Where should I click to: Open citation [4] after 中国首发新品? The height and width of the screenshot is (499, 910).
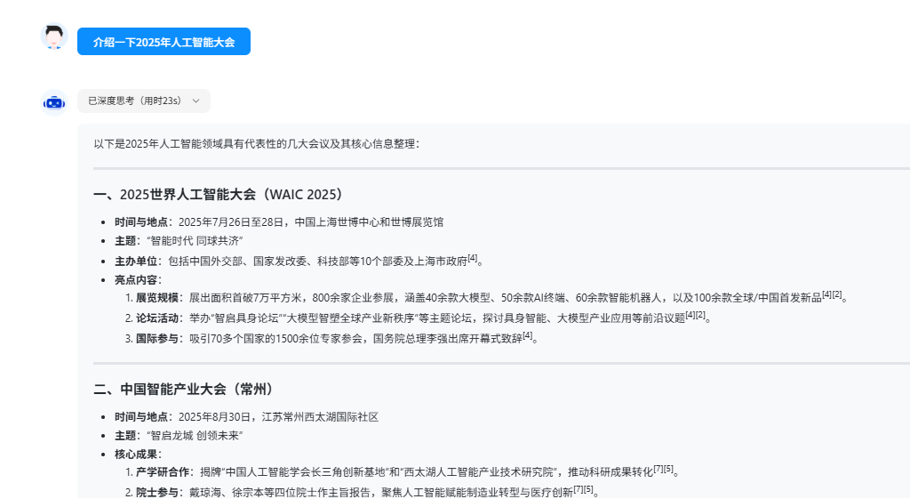pos(826,294)
